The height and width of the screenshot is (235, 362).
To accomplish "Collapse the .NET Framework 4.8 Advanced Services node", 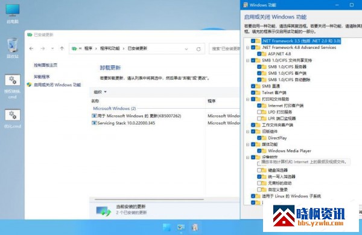I will click(247, 48).
